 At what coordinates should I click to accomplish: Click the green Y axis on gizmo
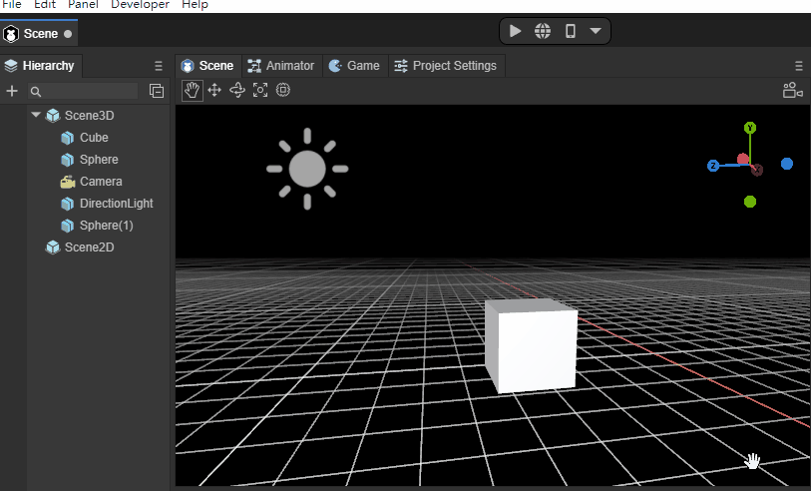click(750, 128)
